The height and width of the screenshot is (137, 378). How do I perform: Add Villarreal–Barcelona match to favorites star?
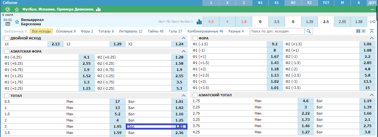pyautogui.click(x=17, y=22)
